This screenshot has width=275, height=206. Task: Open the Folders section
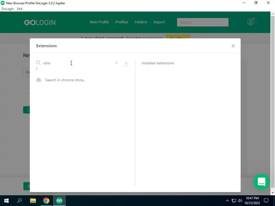tap(141, 22)
